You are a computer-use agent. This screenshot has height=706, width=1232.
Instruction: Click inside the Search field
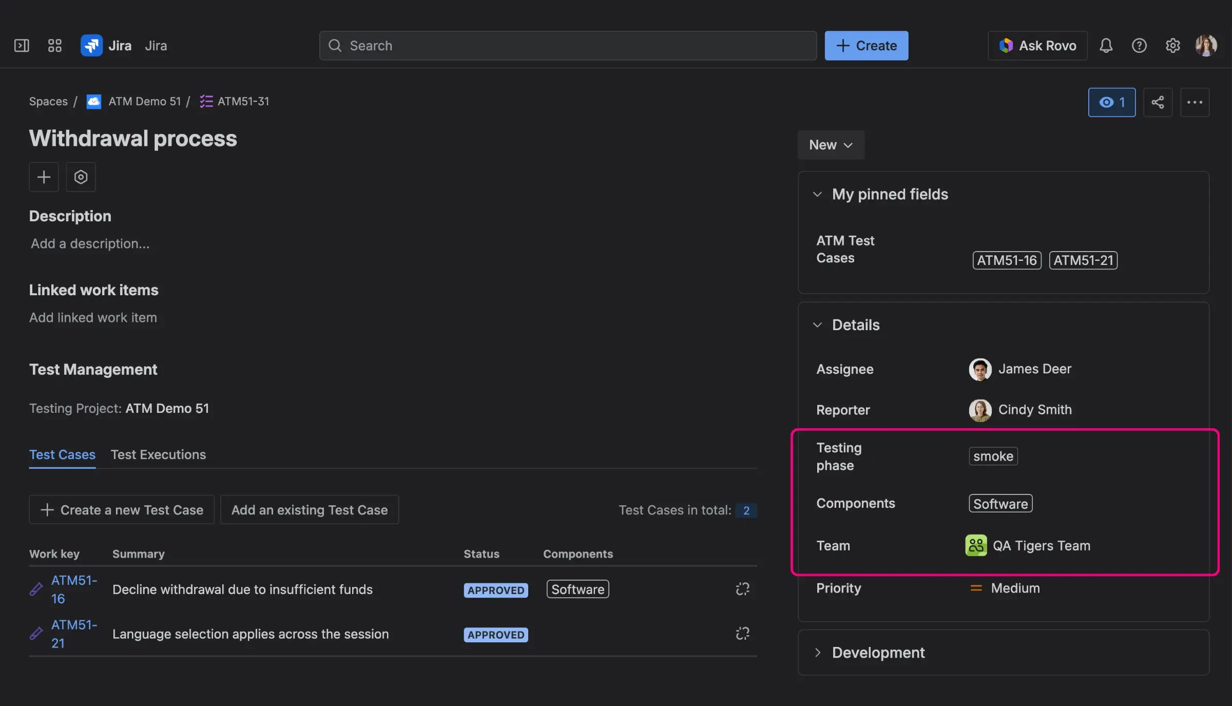[565, 45]
